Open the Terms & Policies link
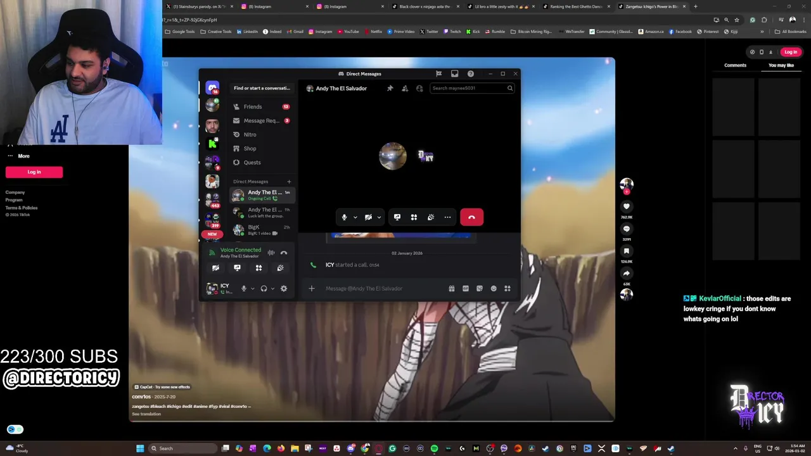This screenshot has height=456, width=811. point(22,208)
